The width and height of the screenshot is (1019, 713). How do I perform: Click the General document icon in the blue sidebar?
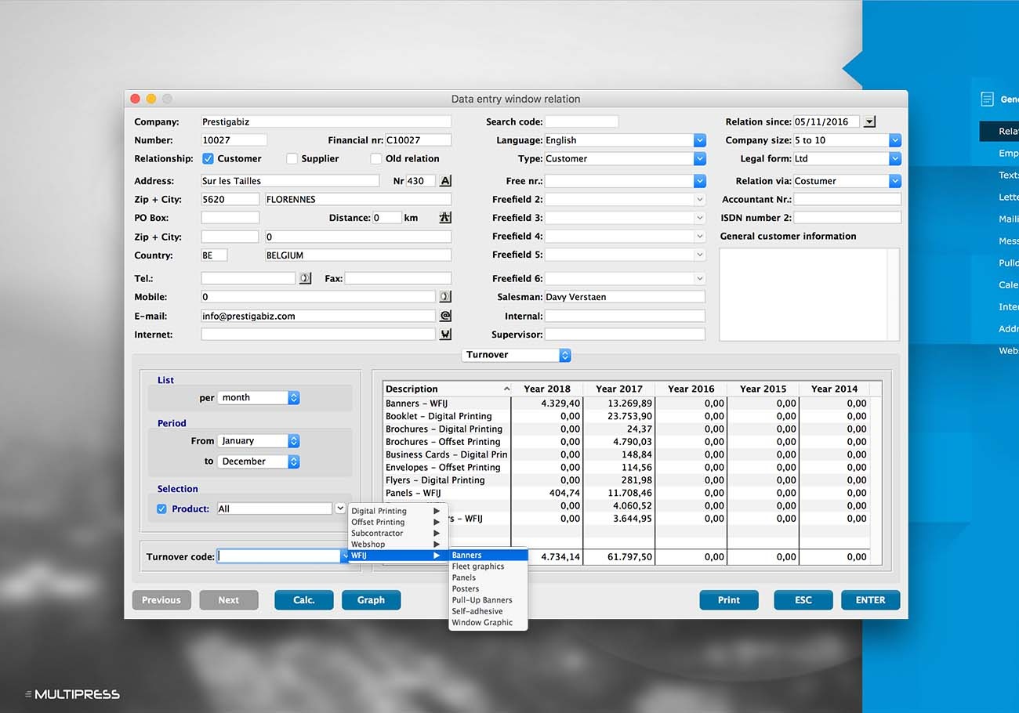point(987,100)
